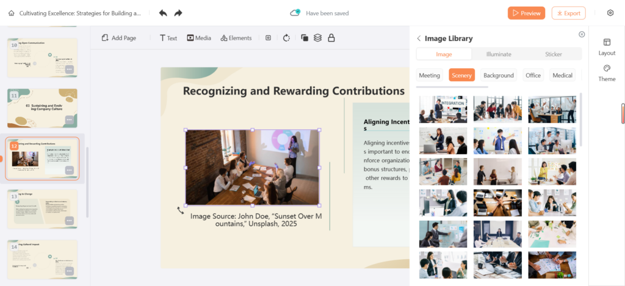Image resolution: width=625 pixels, height=286 pixels.
Task: Go back from Image Library
Action: 419,38
